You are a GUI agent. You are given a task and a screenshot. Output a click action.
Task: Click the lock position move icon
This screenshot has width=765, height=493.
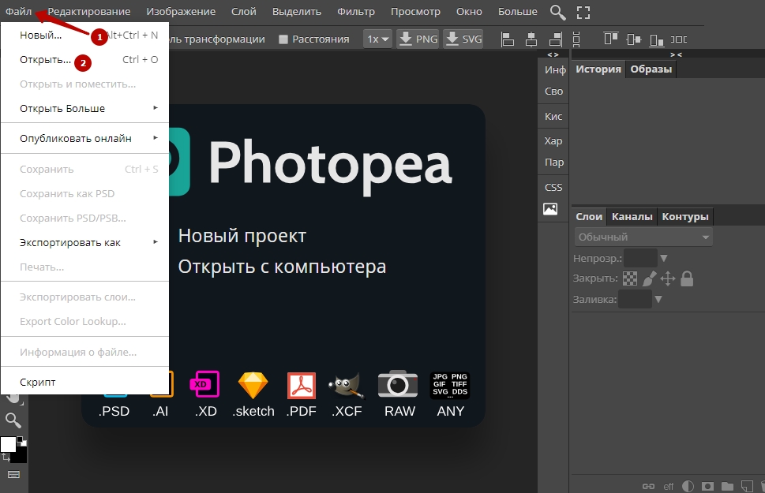point(668,278)
